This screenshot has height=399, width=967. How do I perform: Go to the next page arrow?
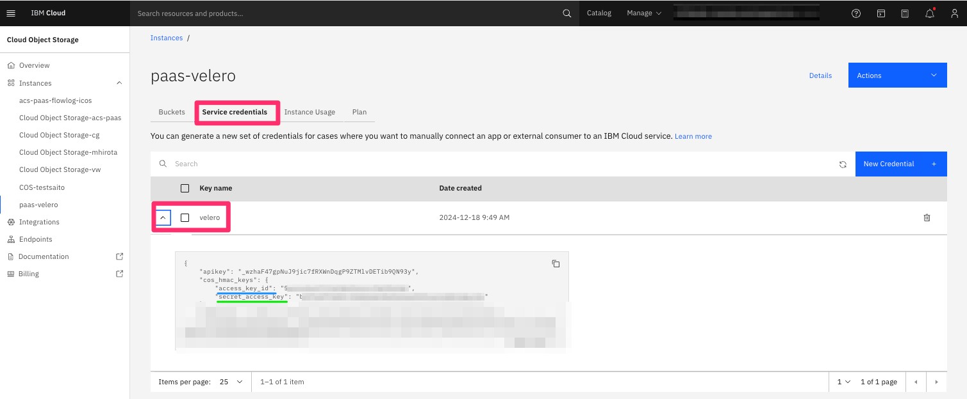936,382
